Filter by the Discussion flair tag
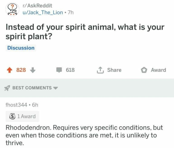174x148 pixels. tap(21, 48)
